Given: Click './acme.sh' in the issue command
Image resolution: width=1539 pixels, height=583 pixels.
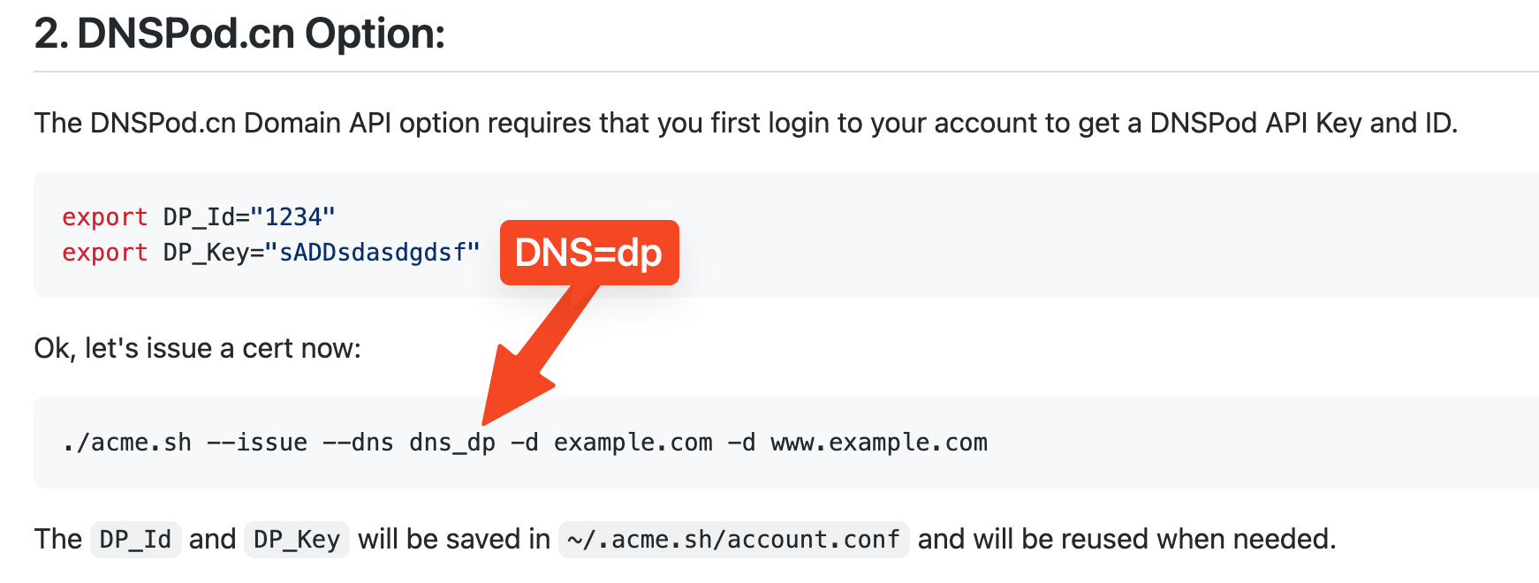Looking at the screenshot, I should 127,443.
